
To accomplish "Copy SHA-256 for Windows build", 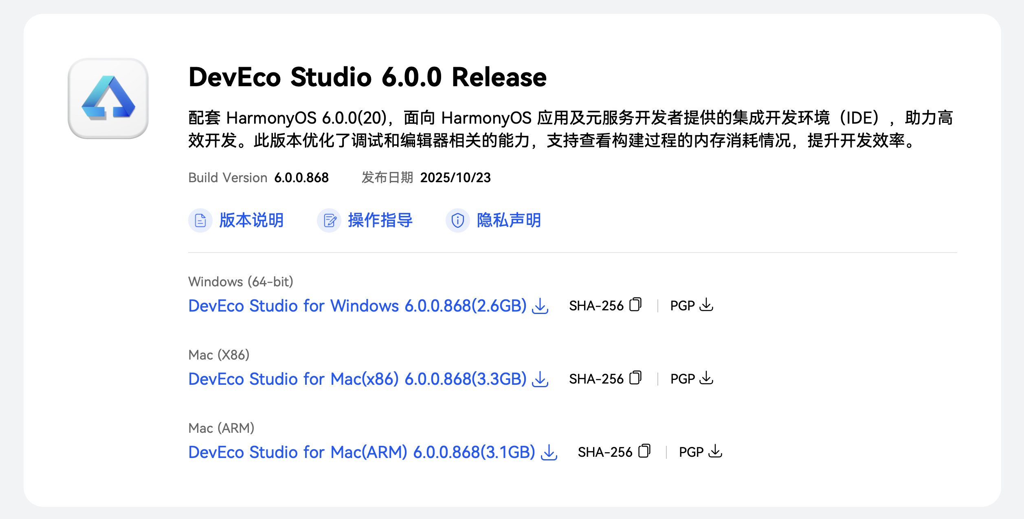I will [x=635, y=305].
